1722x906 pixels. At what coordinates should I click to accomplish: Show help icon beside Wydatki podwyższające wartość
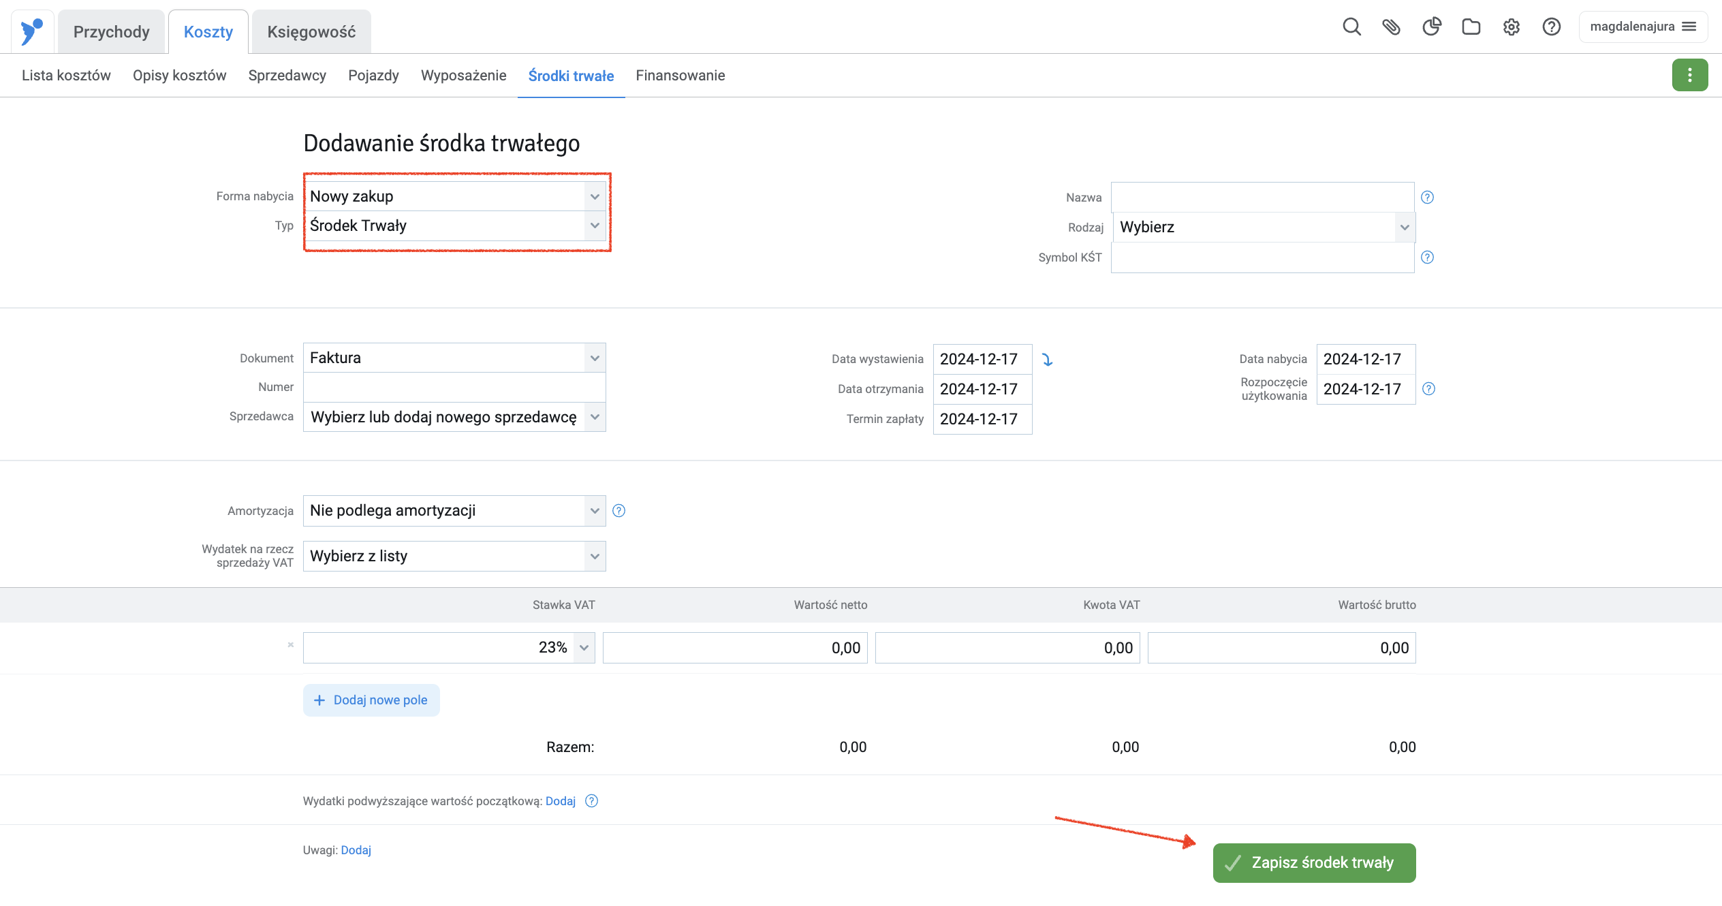pyautogui.click(x=591, y=801)
